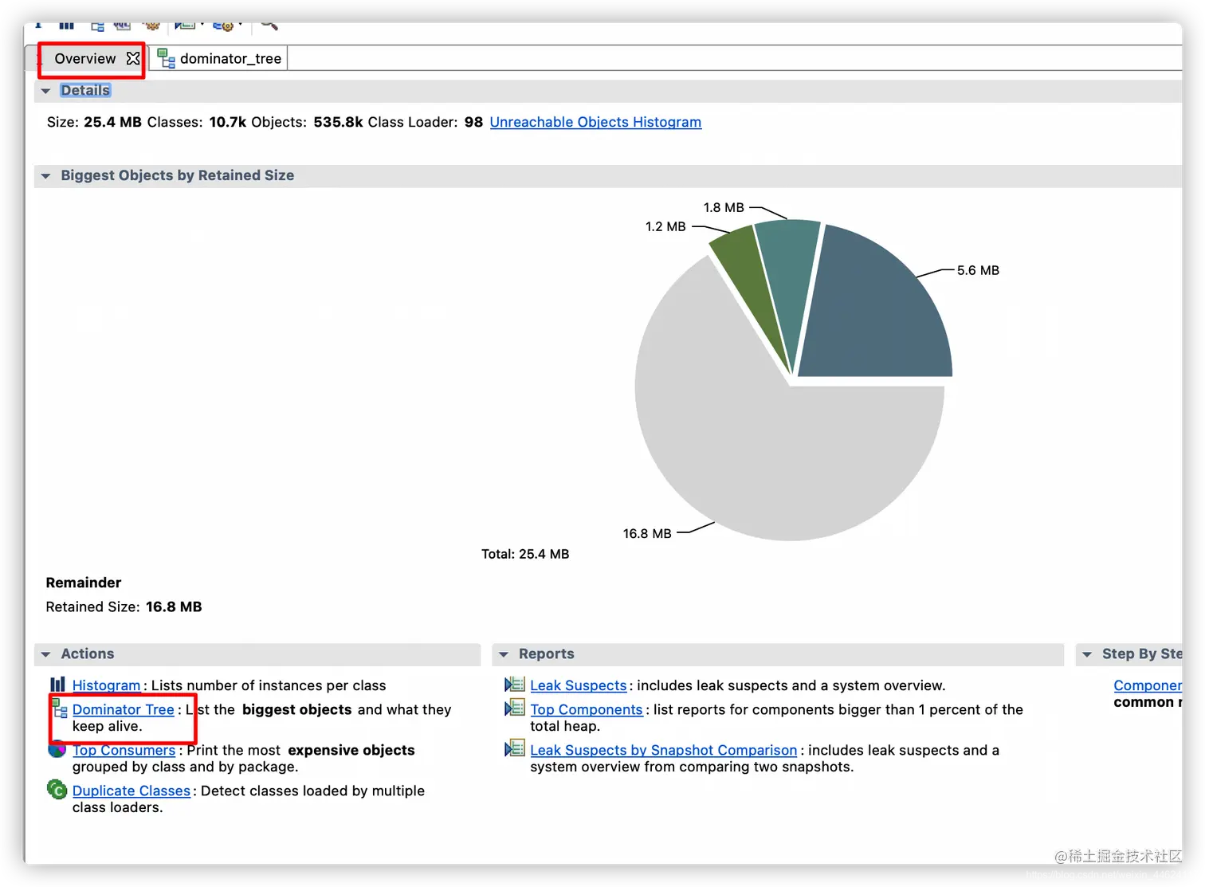Viewport: 1205px width, 887px height.
Task: Click the Top Consumers pie icon
Action: [57, 749]
